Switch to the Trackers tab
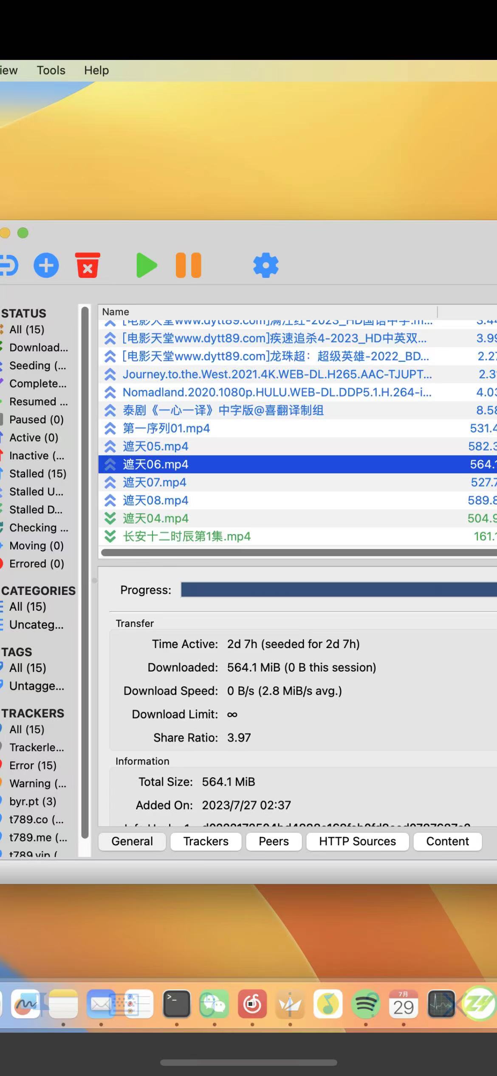The image size is (497, 1076). [206, 841]
